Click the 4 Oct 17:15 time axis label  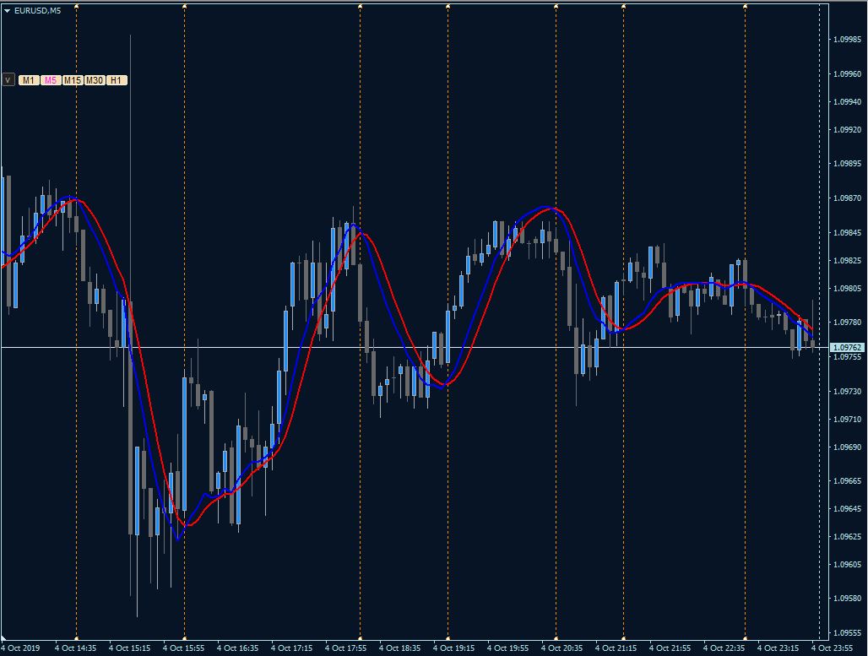click(x=292, y=648)
